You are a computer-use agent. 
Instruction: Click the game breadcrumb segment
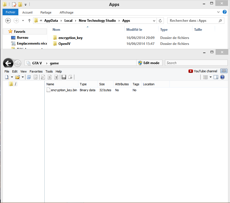click(54, 63)
